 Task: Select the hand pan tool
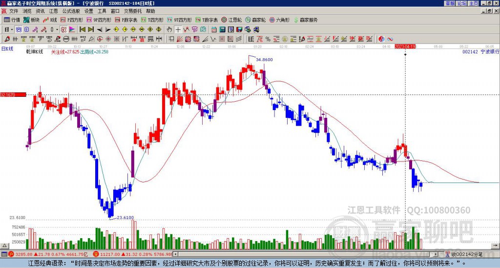click(x=169, y=30)
